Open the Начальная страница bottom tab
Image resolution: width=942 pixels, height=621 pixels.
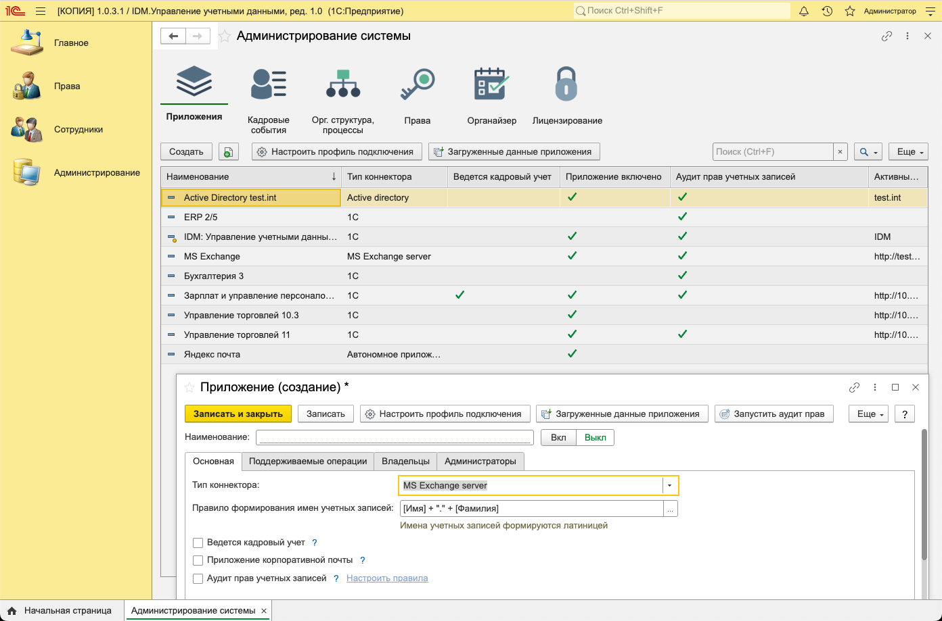coord(62,611)
